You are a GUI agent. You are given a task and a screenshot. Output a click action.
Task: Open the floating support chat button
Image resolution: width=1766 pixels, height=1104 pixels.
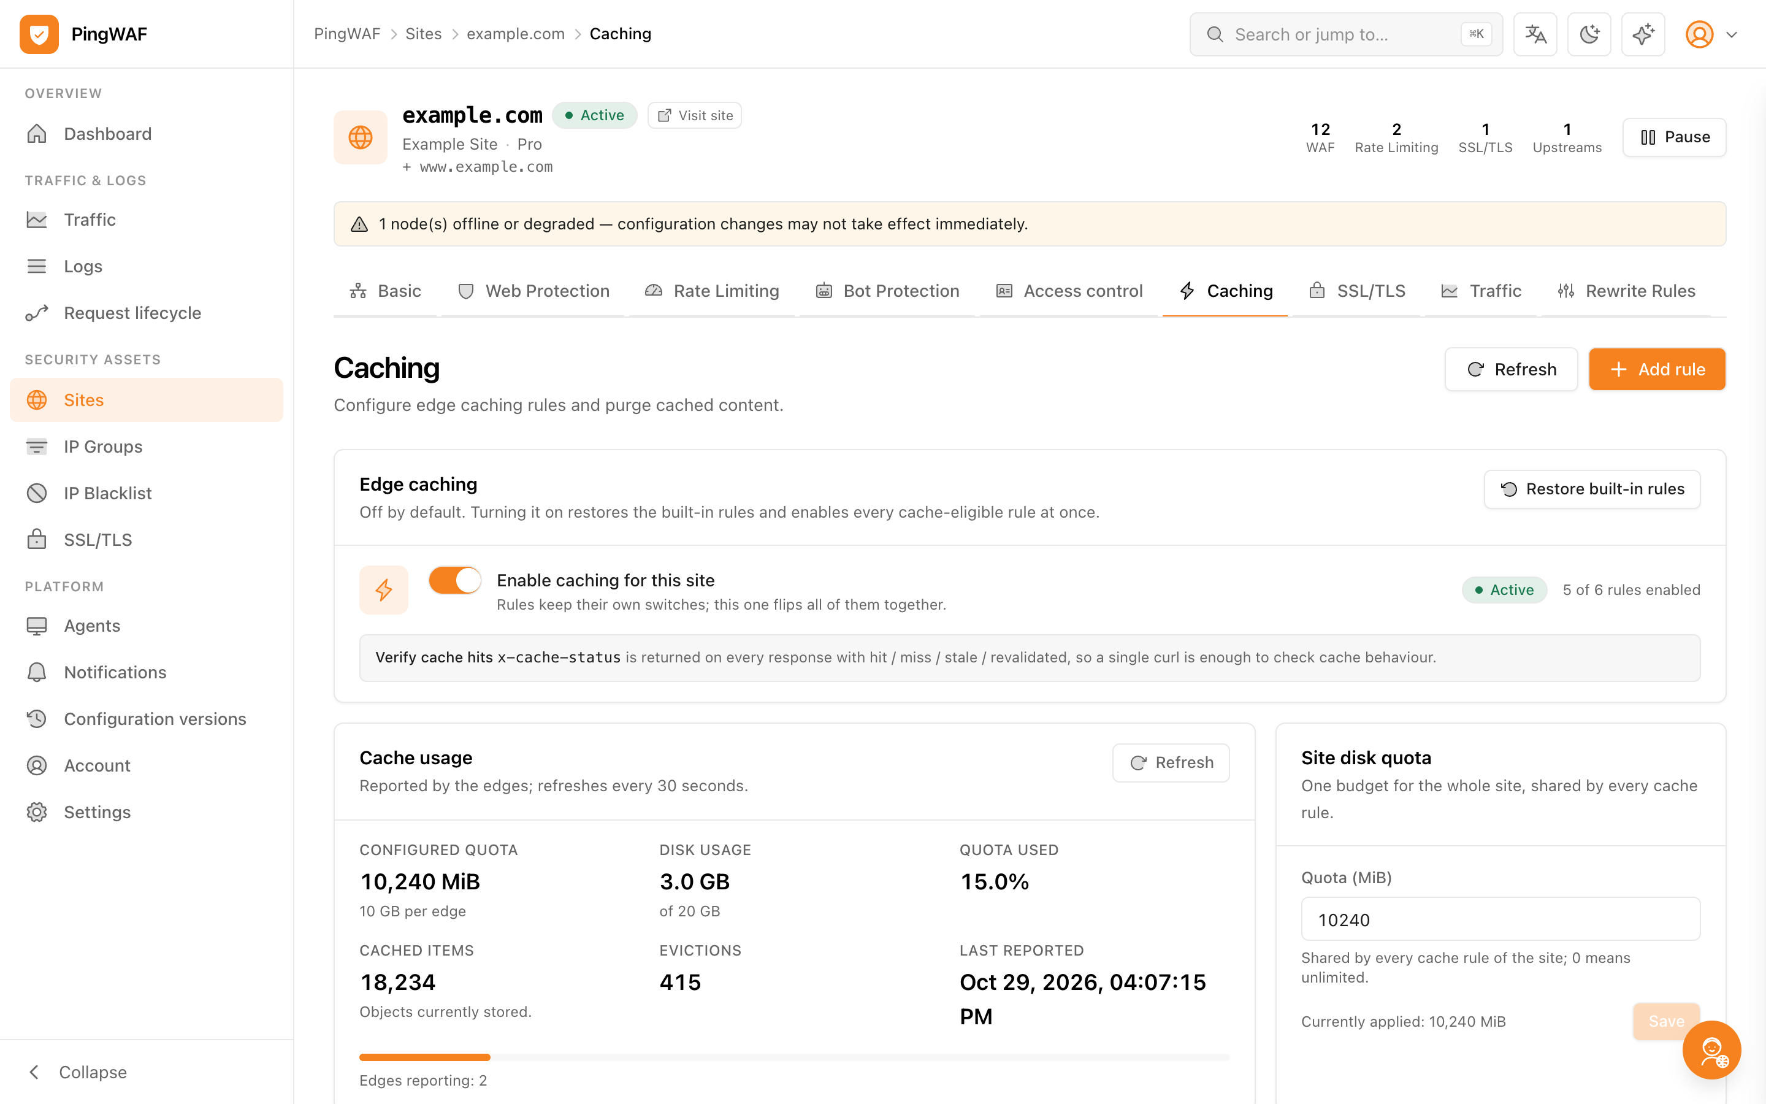pyautogui.click(x=1711, y=1050)
